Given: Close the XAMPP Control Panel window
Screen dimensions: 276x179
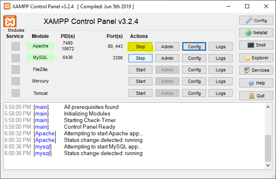Looking at the screenshot, I should [266, 6].
